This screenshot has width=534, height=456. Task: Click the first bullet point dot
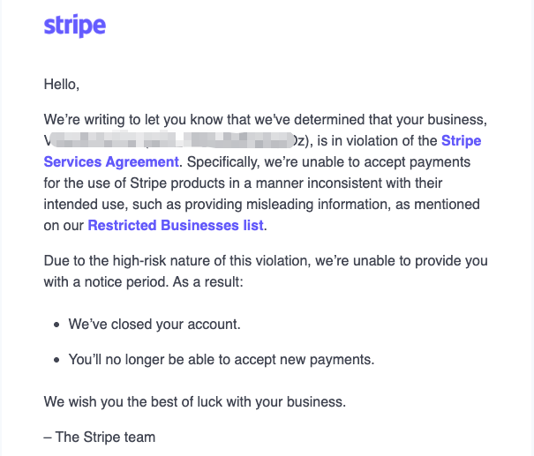point(56,325)
